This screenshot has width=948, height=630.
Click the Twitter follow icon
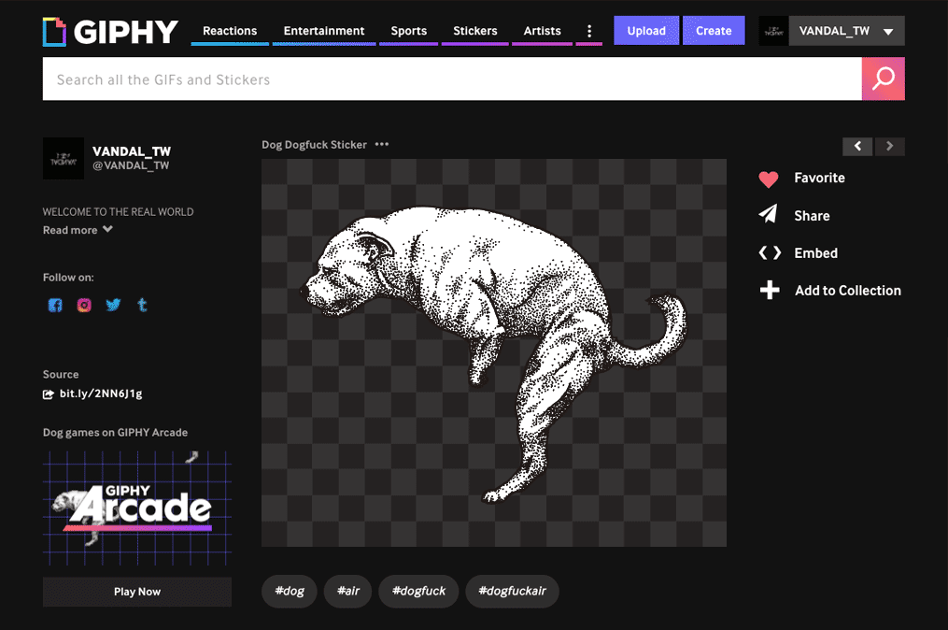tap(113, 305)
